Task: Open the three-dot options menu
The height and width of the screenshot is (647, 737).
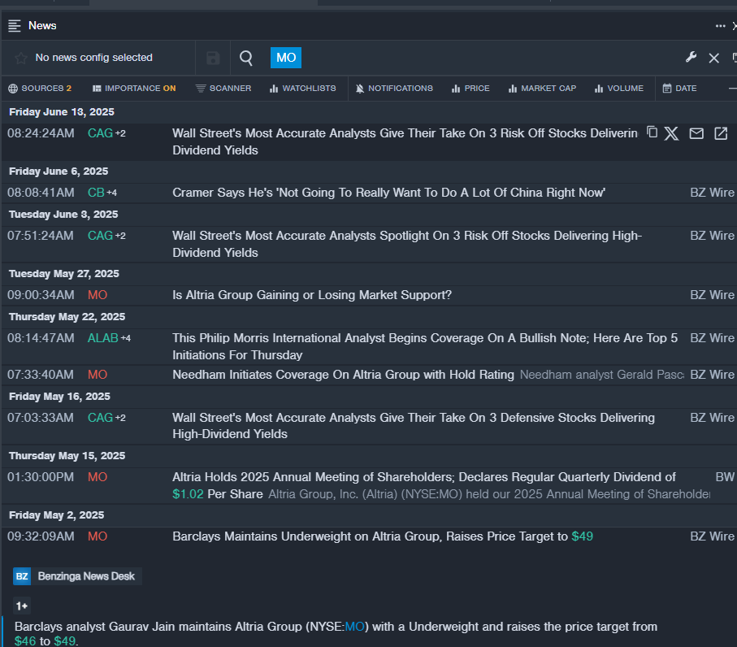Action: (x=720, y=26)
